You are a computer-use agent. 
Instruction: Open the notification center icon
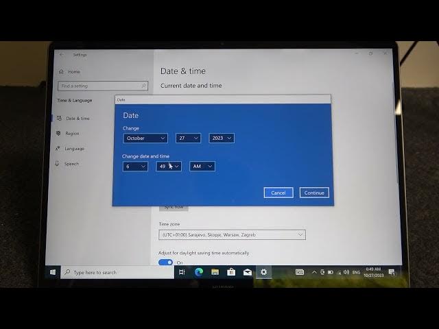coord(392,272)
